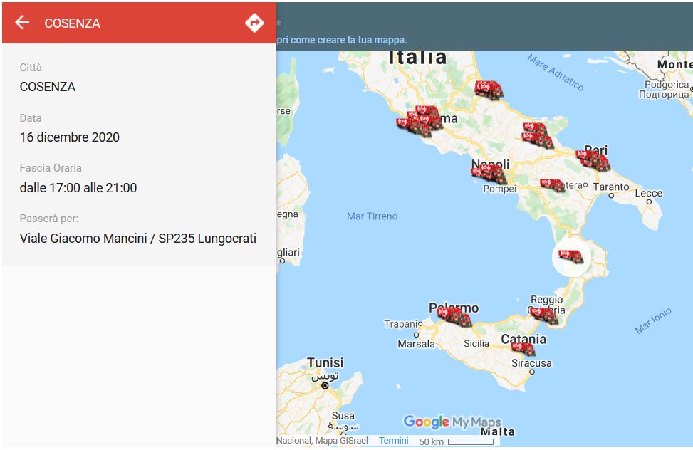The image size is (693, 450).
Task: Click the back arrow next to COSENZA
Action: pos(22,23)
